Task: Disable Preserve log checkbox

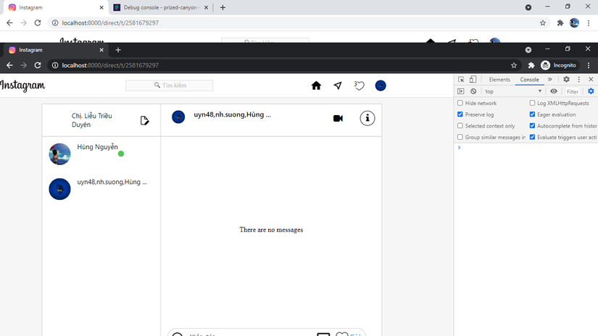Action: (460, 114)
